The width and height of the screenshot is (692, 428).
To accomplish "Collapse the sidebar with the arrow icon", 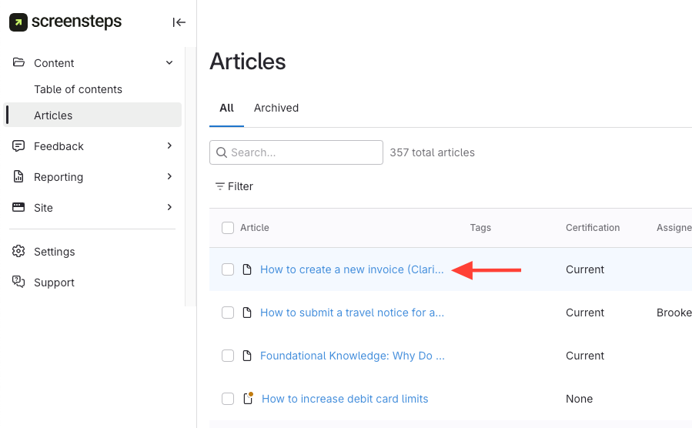I will tap(179, 22).
